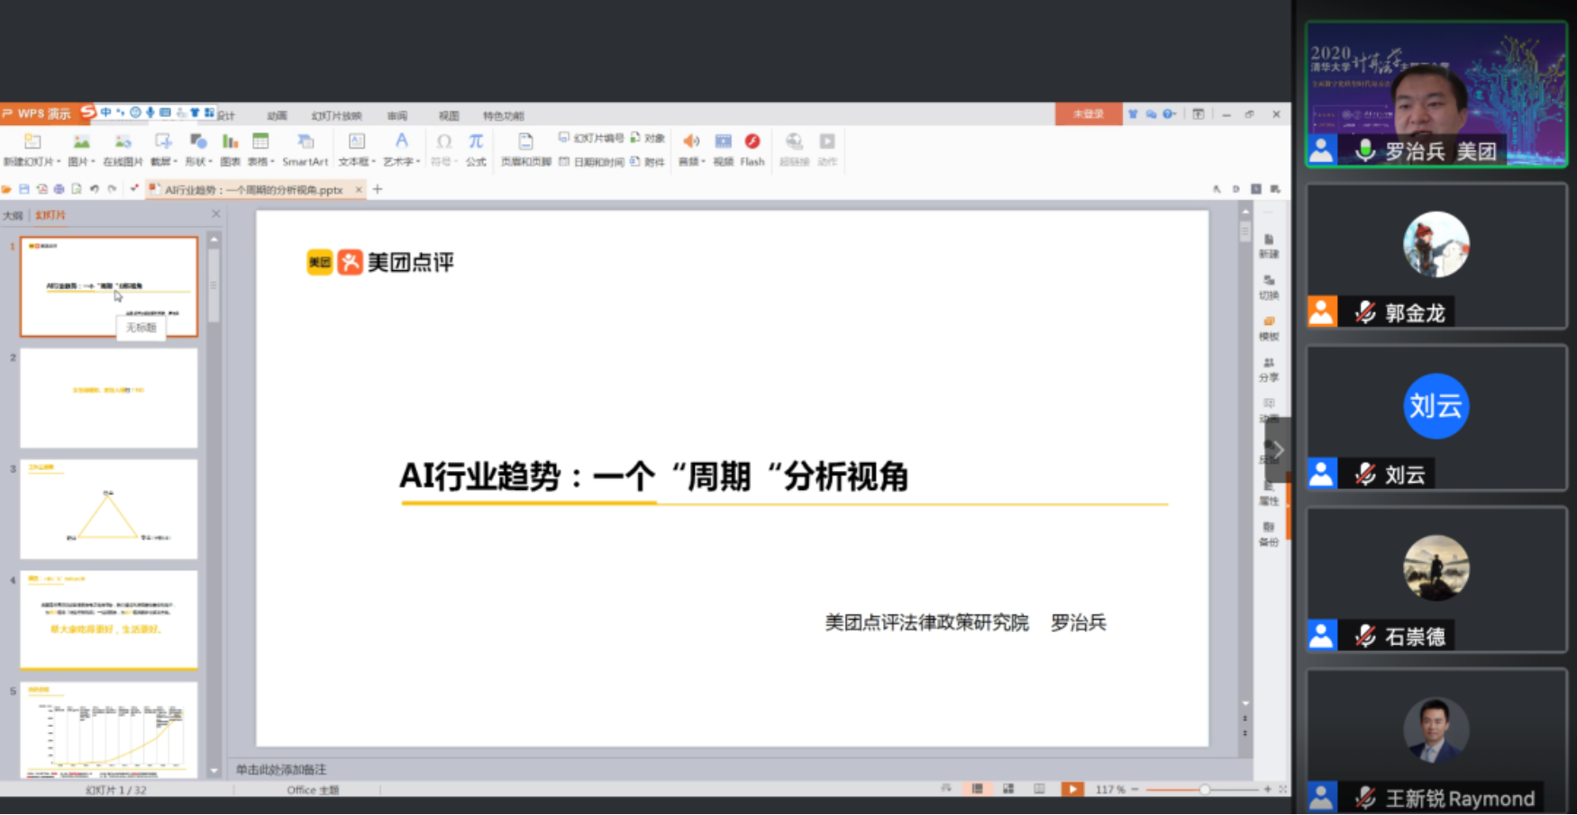The width and height of the screenshot is (1577, 815).
Task: Switch to Normal view in status bar
Action: coord(977,790)
